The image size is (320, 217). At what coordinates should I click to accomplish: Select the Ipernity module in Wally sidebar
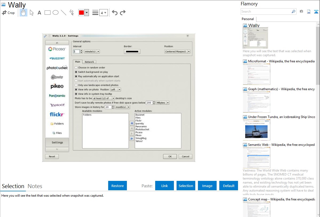pos(57,77)
